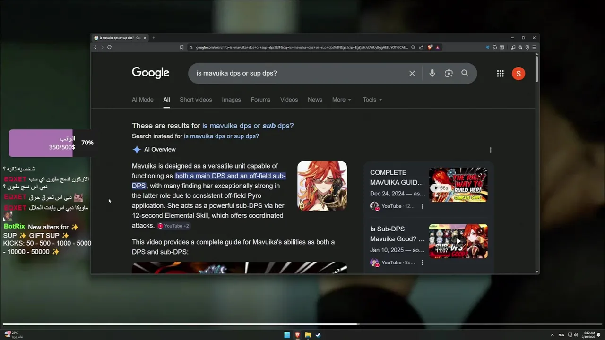Screen dimensions: 605x340
Task: Open the ENG language indicator
Action: click(x=561, y=335)
